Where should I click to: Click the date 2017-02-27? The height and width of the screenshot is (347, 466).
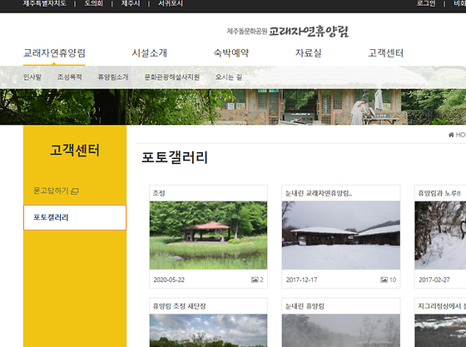point(434,280)
